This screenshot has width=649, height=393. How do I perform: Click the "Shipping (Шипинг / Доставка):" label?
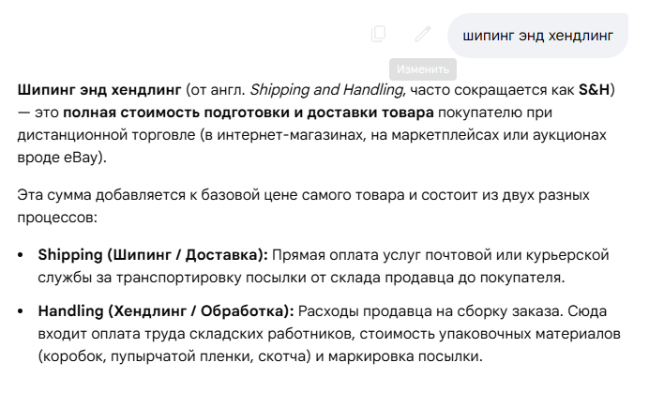click(153, 255)
